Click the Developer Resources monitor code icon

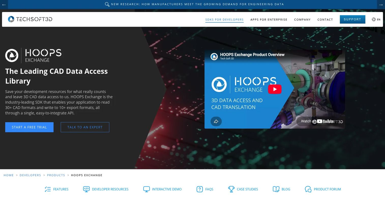click(86, 189)
